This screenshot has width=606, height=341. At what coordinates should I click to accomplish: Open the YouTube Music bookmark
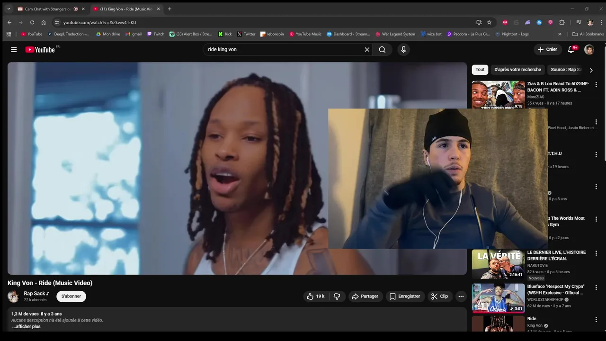305,34
